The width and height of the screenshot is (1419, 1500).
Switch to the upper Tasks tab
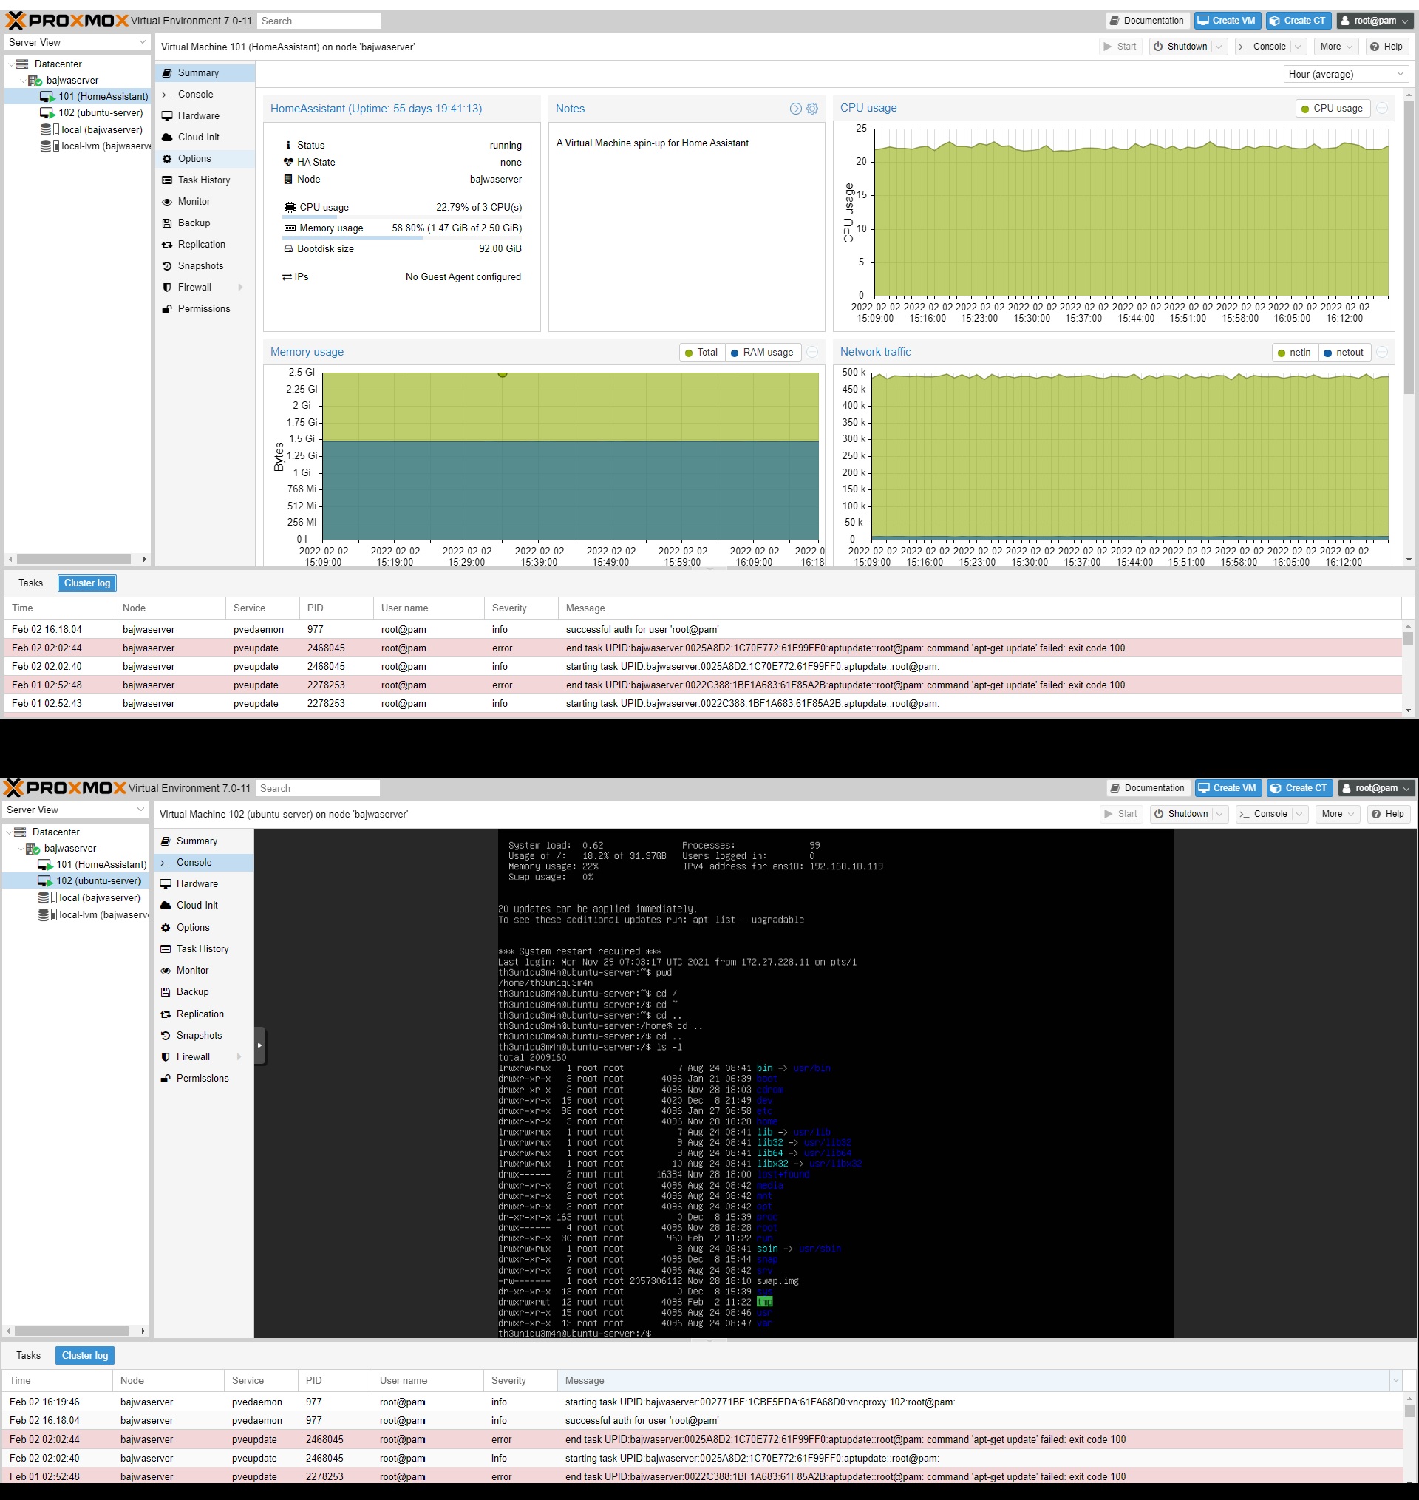click(30, 583)
